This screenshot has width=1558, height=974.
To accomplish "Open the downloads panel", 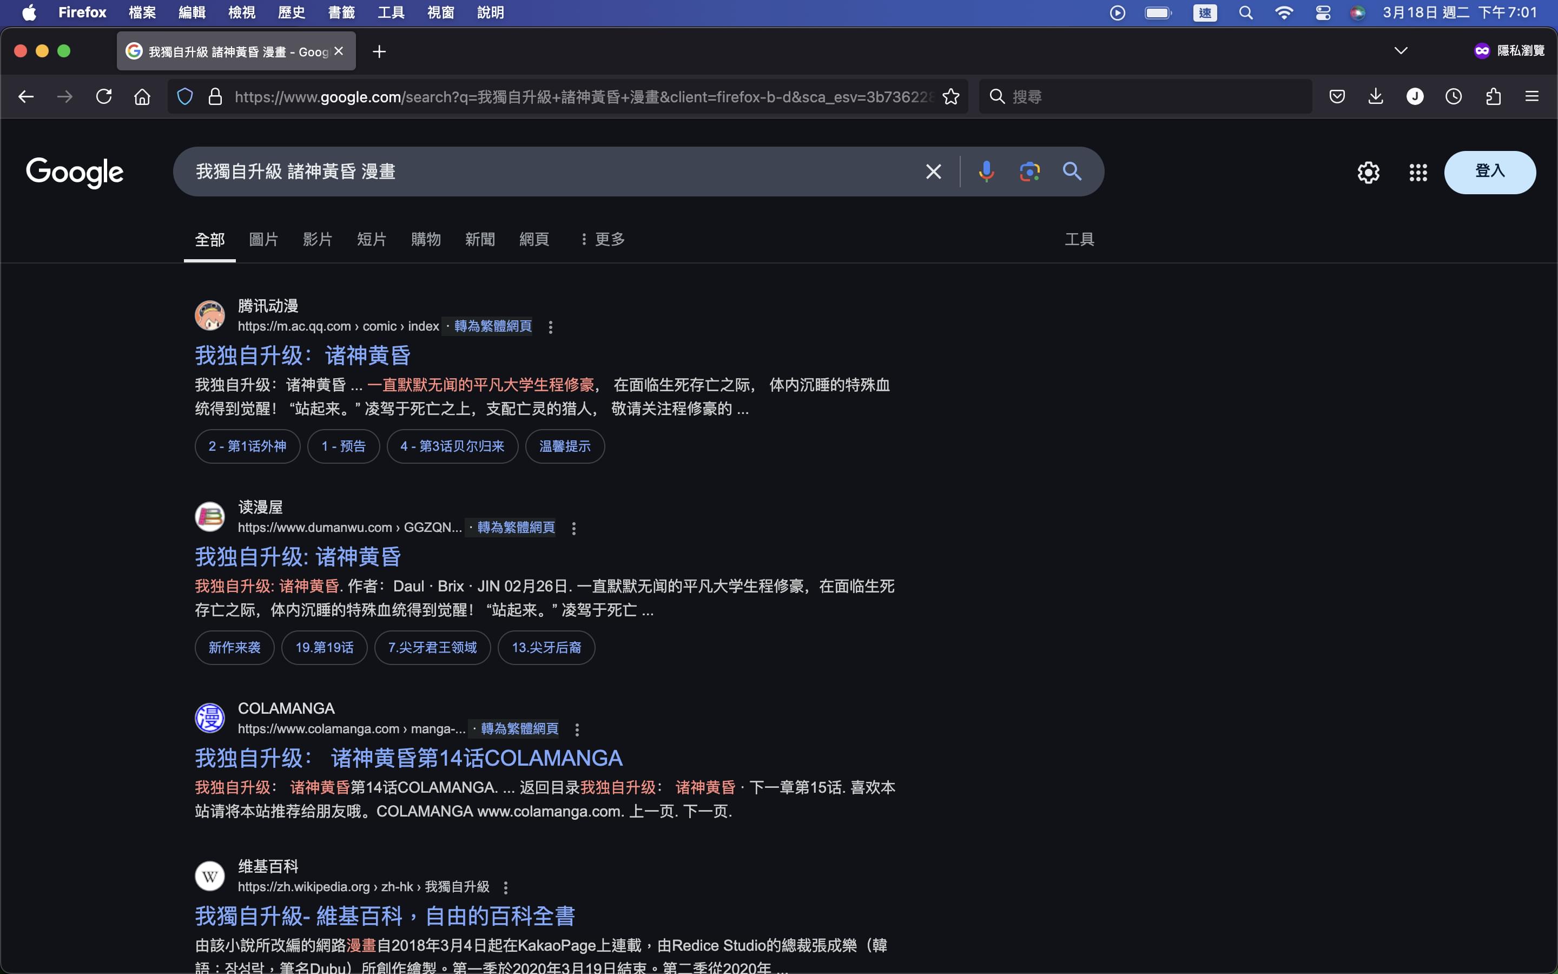I will pyautogui.click(x=1376, y=97).
